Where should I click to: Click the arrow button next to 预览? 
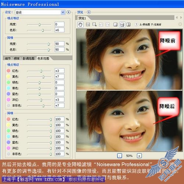coord(89,12)
